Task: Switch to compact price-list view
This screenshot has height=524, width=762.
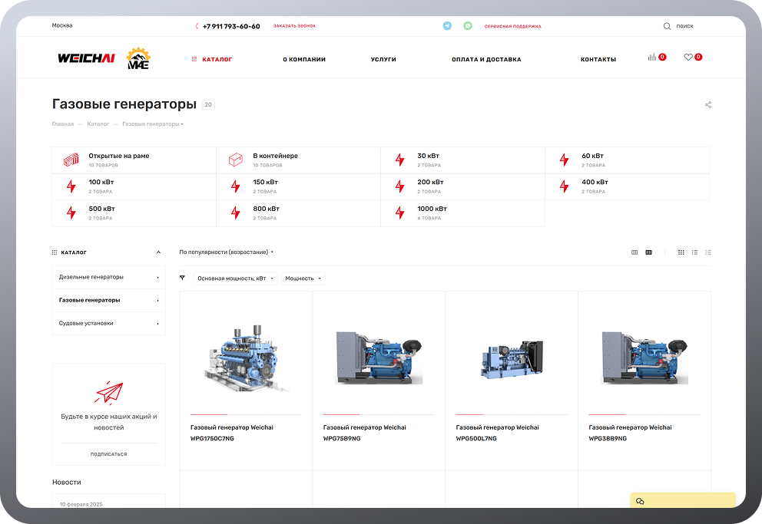Action: click(708, 252)
